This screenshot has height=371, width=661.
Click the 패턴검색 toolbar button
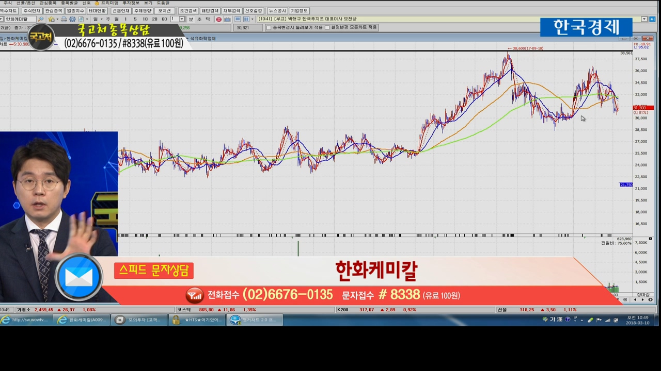(x=210, y=11)
